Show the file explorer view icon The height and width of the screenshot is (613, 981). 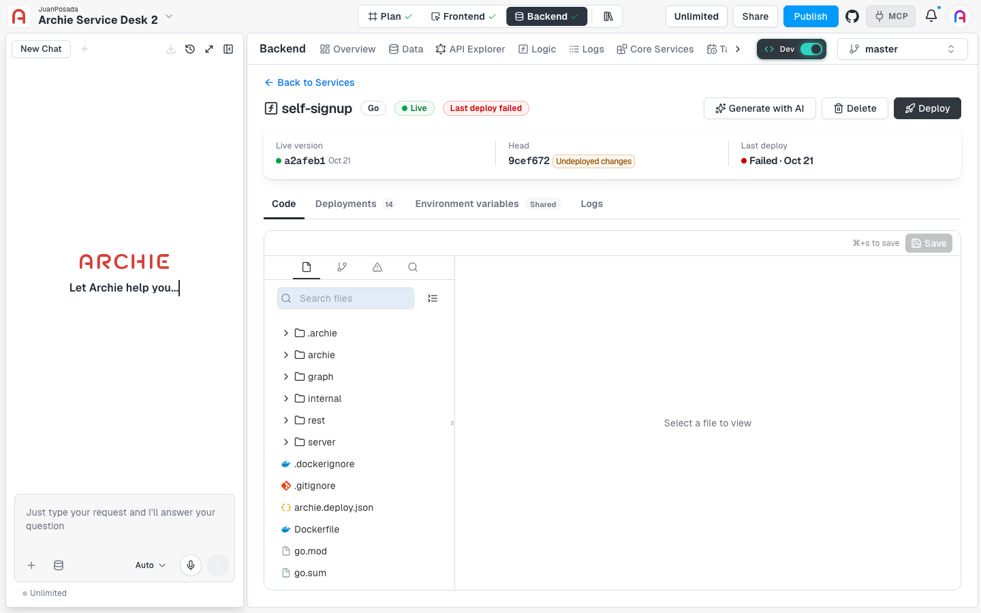coord(307,267)
